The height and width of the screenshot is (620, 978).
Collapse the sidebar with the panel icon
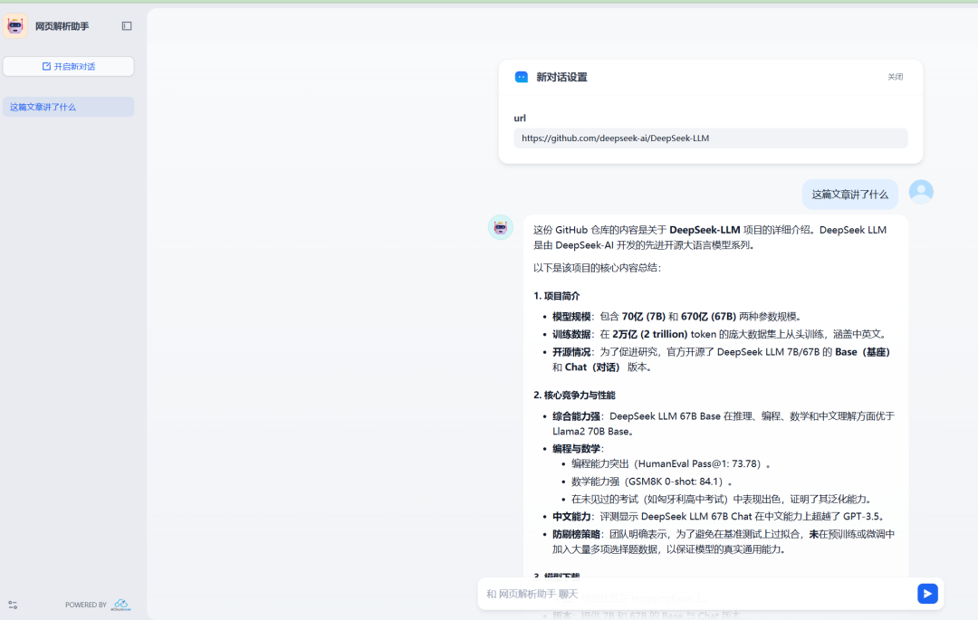tap(127, 26)
